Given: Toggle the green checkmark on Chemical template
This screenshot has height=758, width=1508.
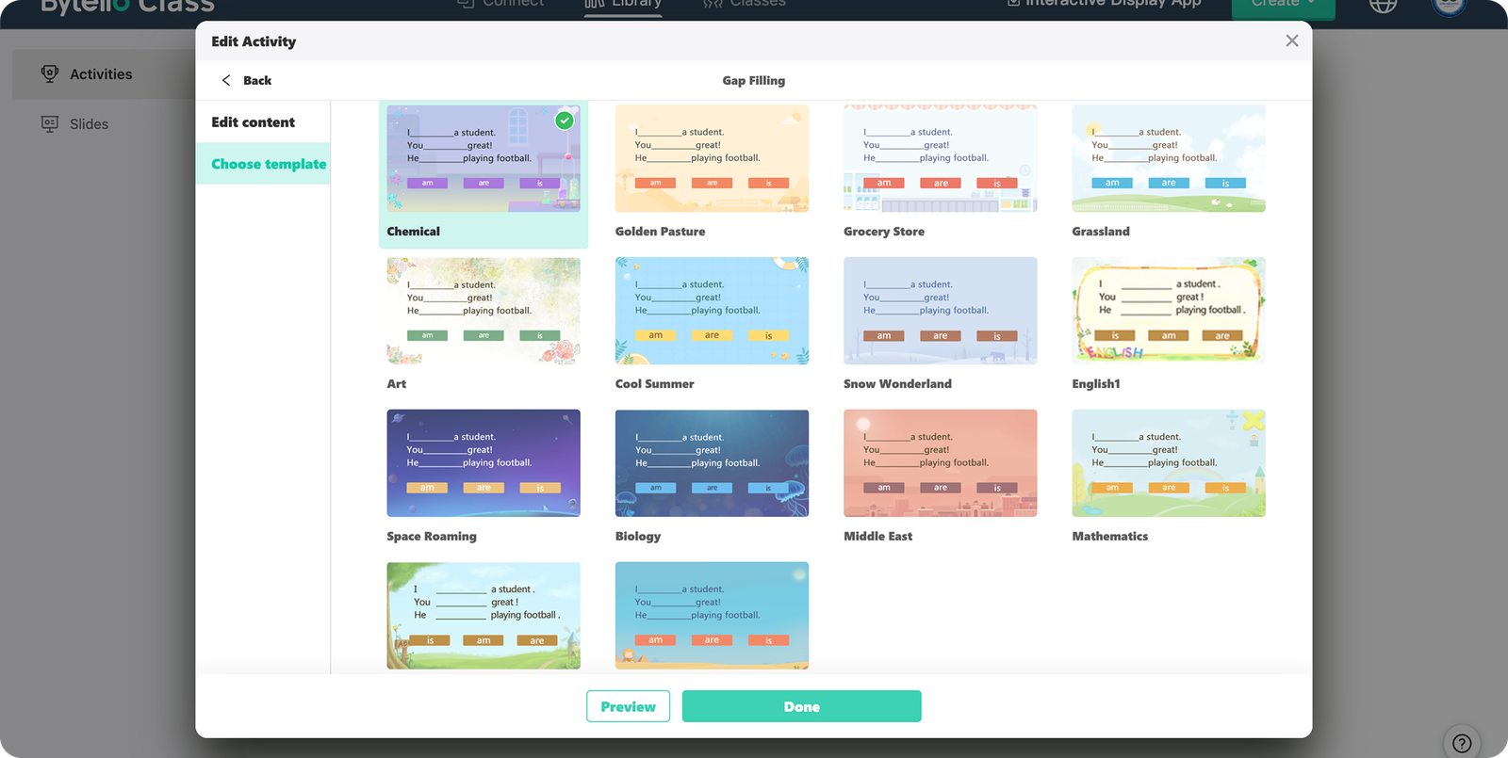Looking at the screenshot, I should coord(564,121).
